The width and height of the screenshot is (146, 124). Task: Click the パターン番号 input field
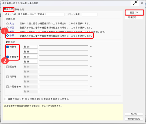[89, 14]
